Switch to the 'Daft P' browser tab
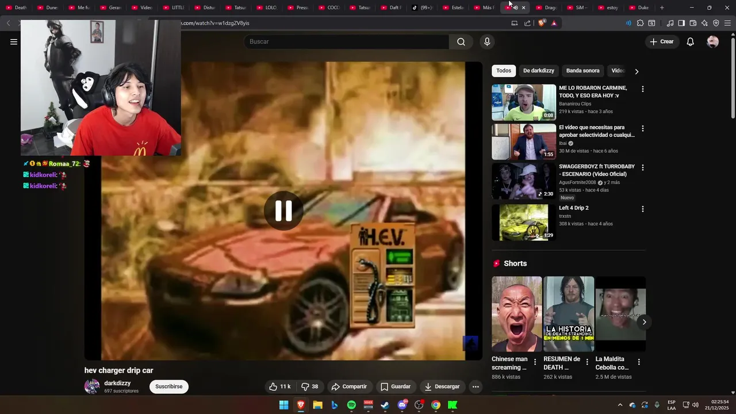The height and width of the screenshot is (414, 736). point(390,7)
